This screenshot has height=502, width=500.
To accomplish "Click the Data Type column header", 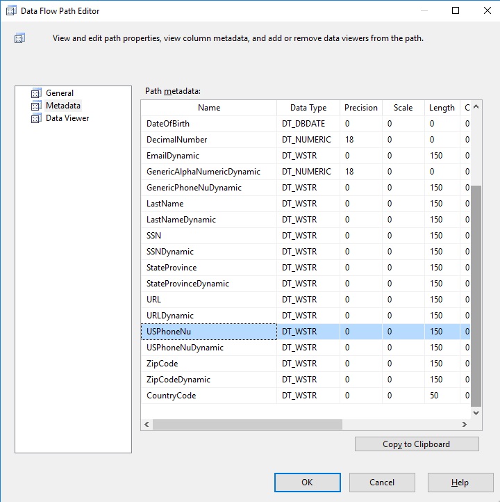I will click(308, 108).
